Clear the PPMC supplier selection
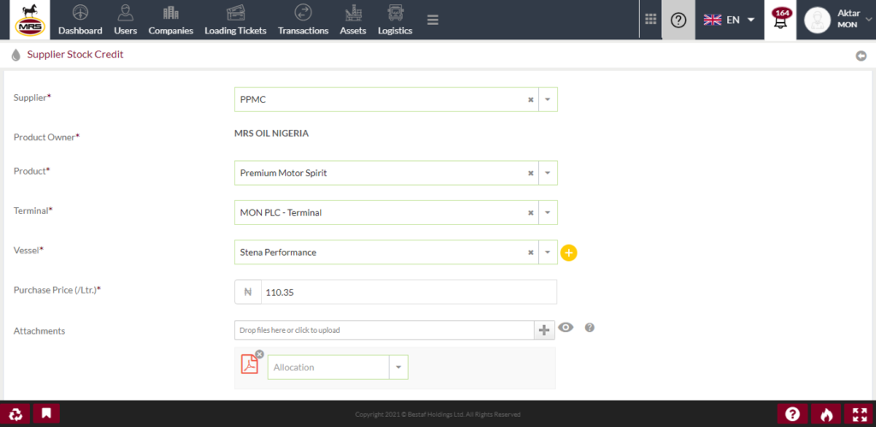 point(530,99)
